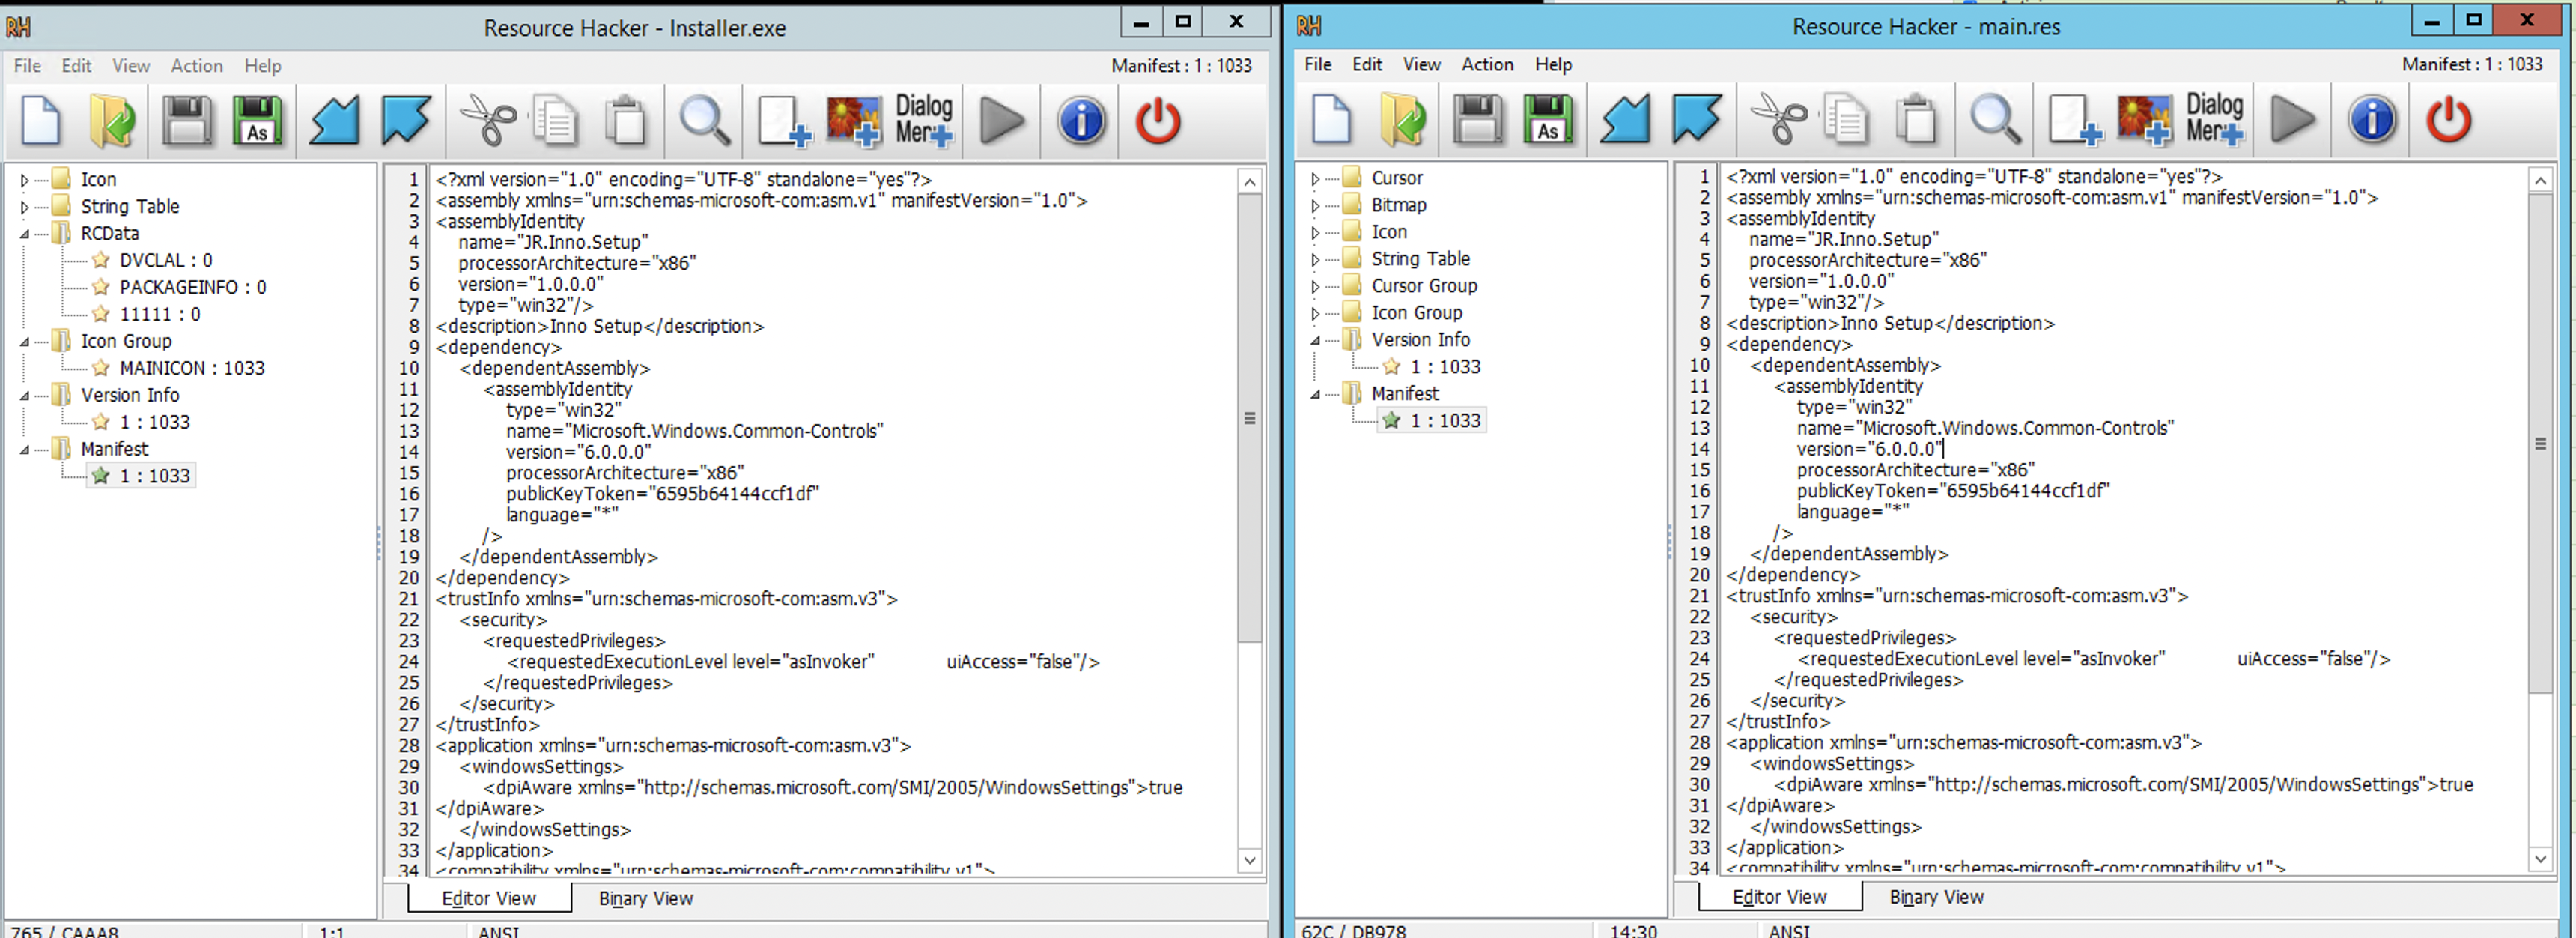Click Compile Script play icon in Installer.exe window
This screenshot has height=938, width=2576.
pyautogui.click(x=1001, y=121)
